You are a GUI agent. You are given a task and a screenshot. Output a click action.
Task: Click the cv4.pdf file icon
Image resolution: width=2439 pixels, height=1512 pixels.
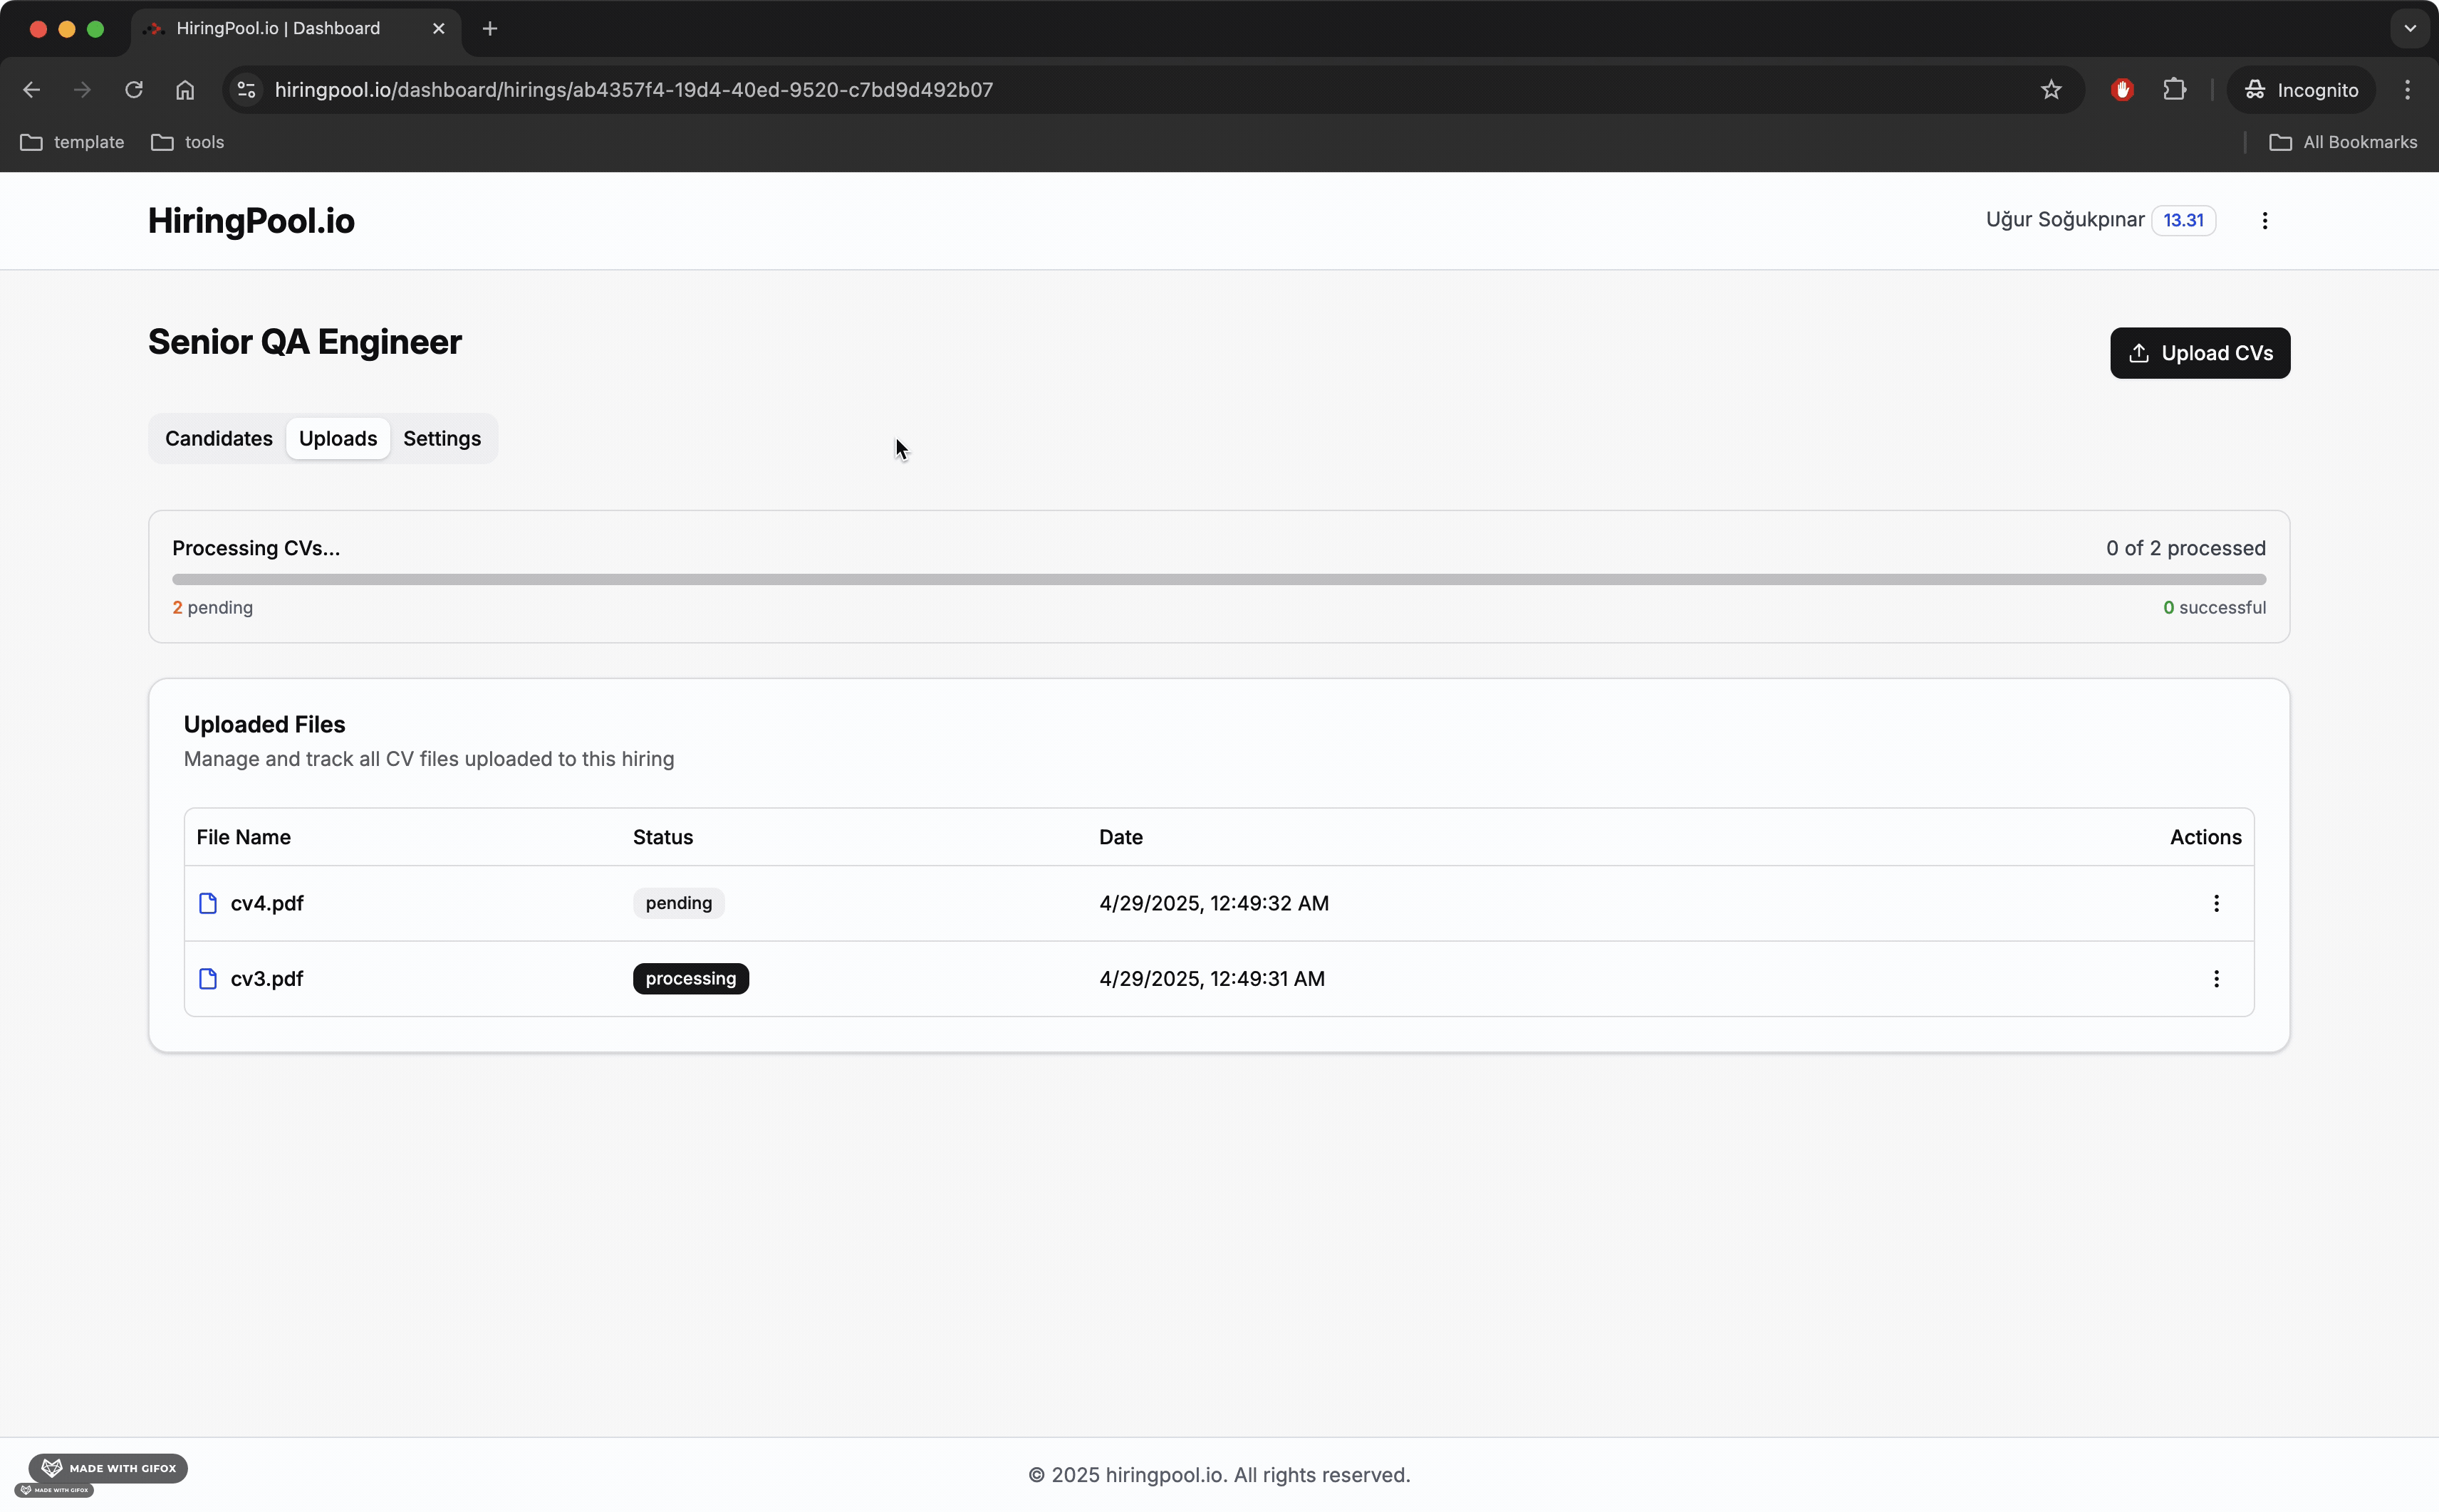208,903
